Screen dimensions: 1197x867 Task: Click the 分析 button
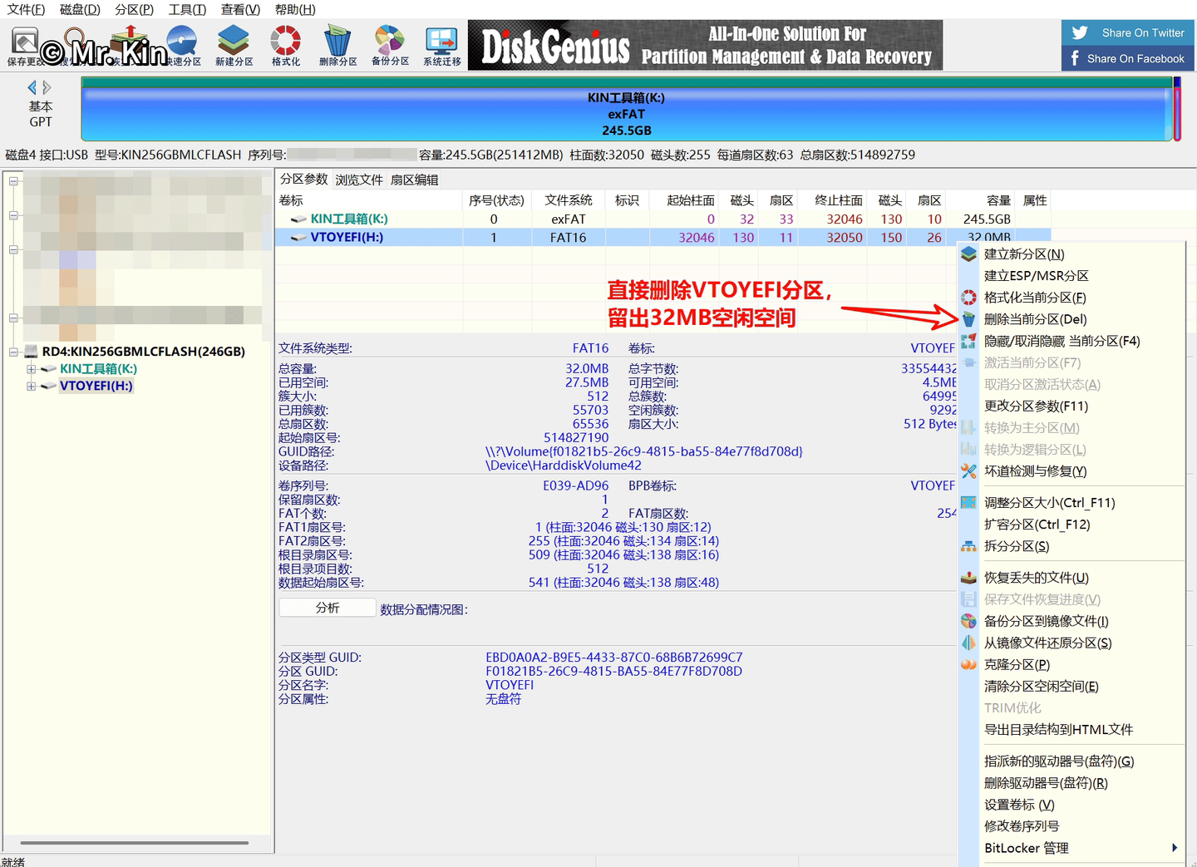click(x=328, y=608)
